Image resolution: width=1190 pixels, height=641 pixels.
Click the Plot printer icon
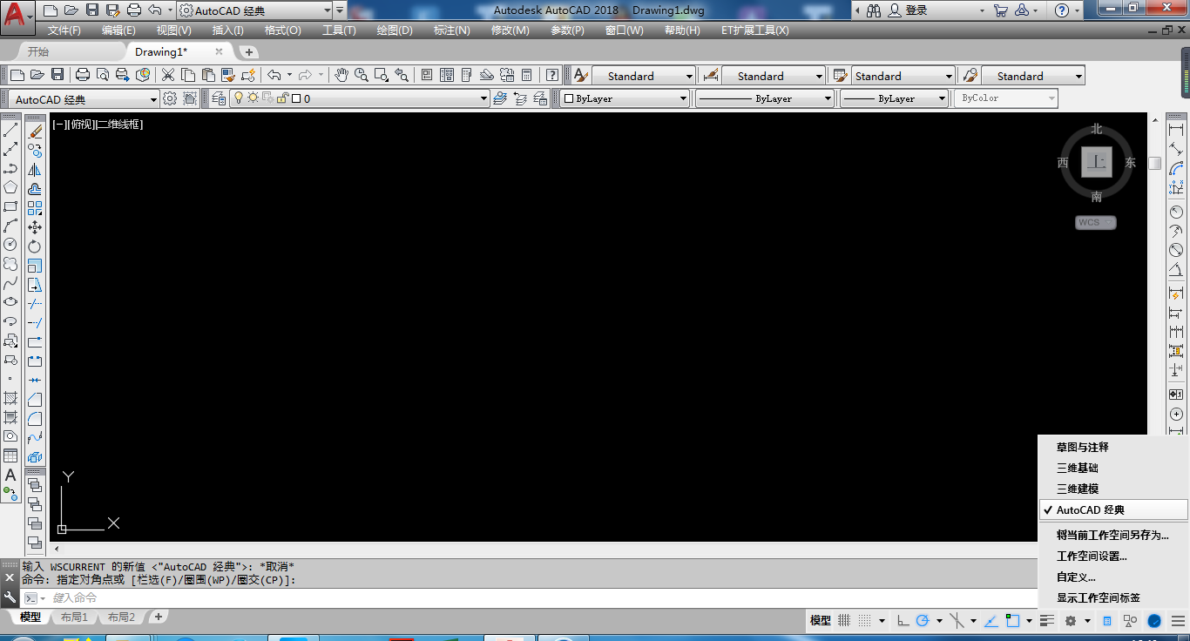click(83, 76)
